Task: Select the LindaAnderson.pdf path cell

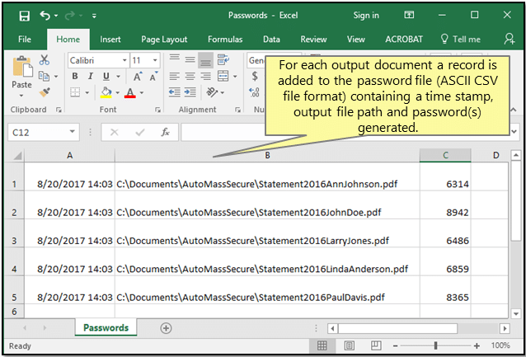Action: pyautogui.click(x=267, y=262)
